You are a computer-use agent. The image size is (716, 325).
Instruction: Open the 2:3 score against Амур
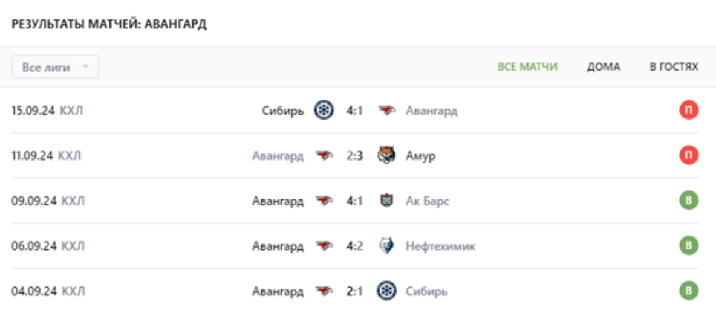pyautogui.click(x=354, y=156)
